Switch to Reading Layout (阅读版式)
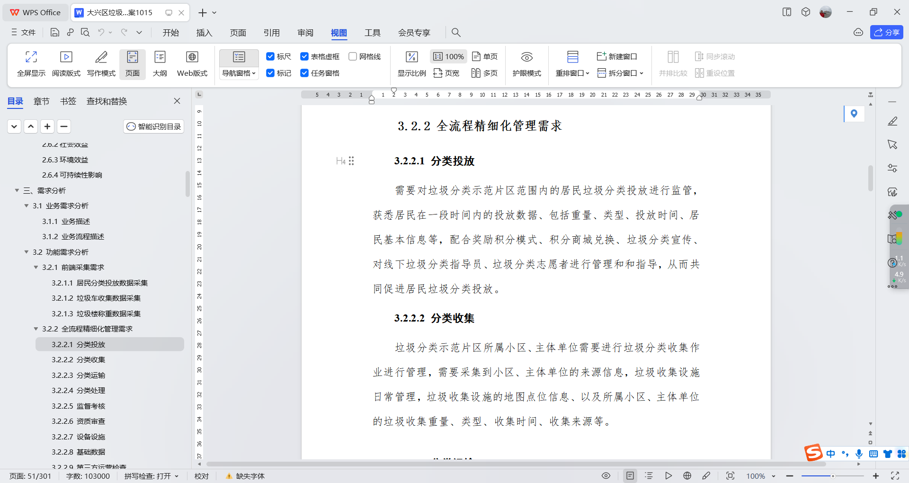This screenshot has width=909, height=483. [x=66, y=64]
